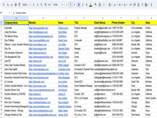Viewport: 157px width, 118px height.
Task: Click the font size field showing 11
Action: pyautogui.click(x=71, y=4)
